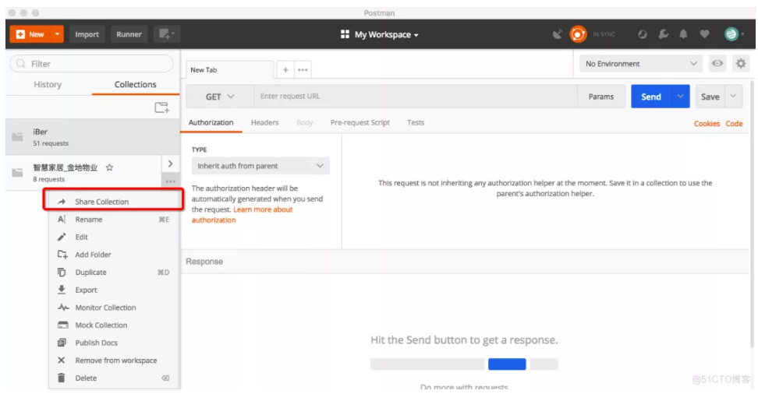The image size is (758, 401).
Task: Open manage environments gear icon
Action: pyautogui.click(x=741, y=63)
